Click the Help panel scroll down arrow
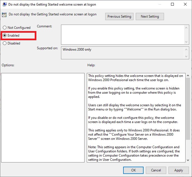Viewport: 192px width, 177px height. tap(188, 160)
